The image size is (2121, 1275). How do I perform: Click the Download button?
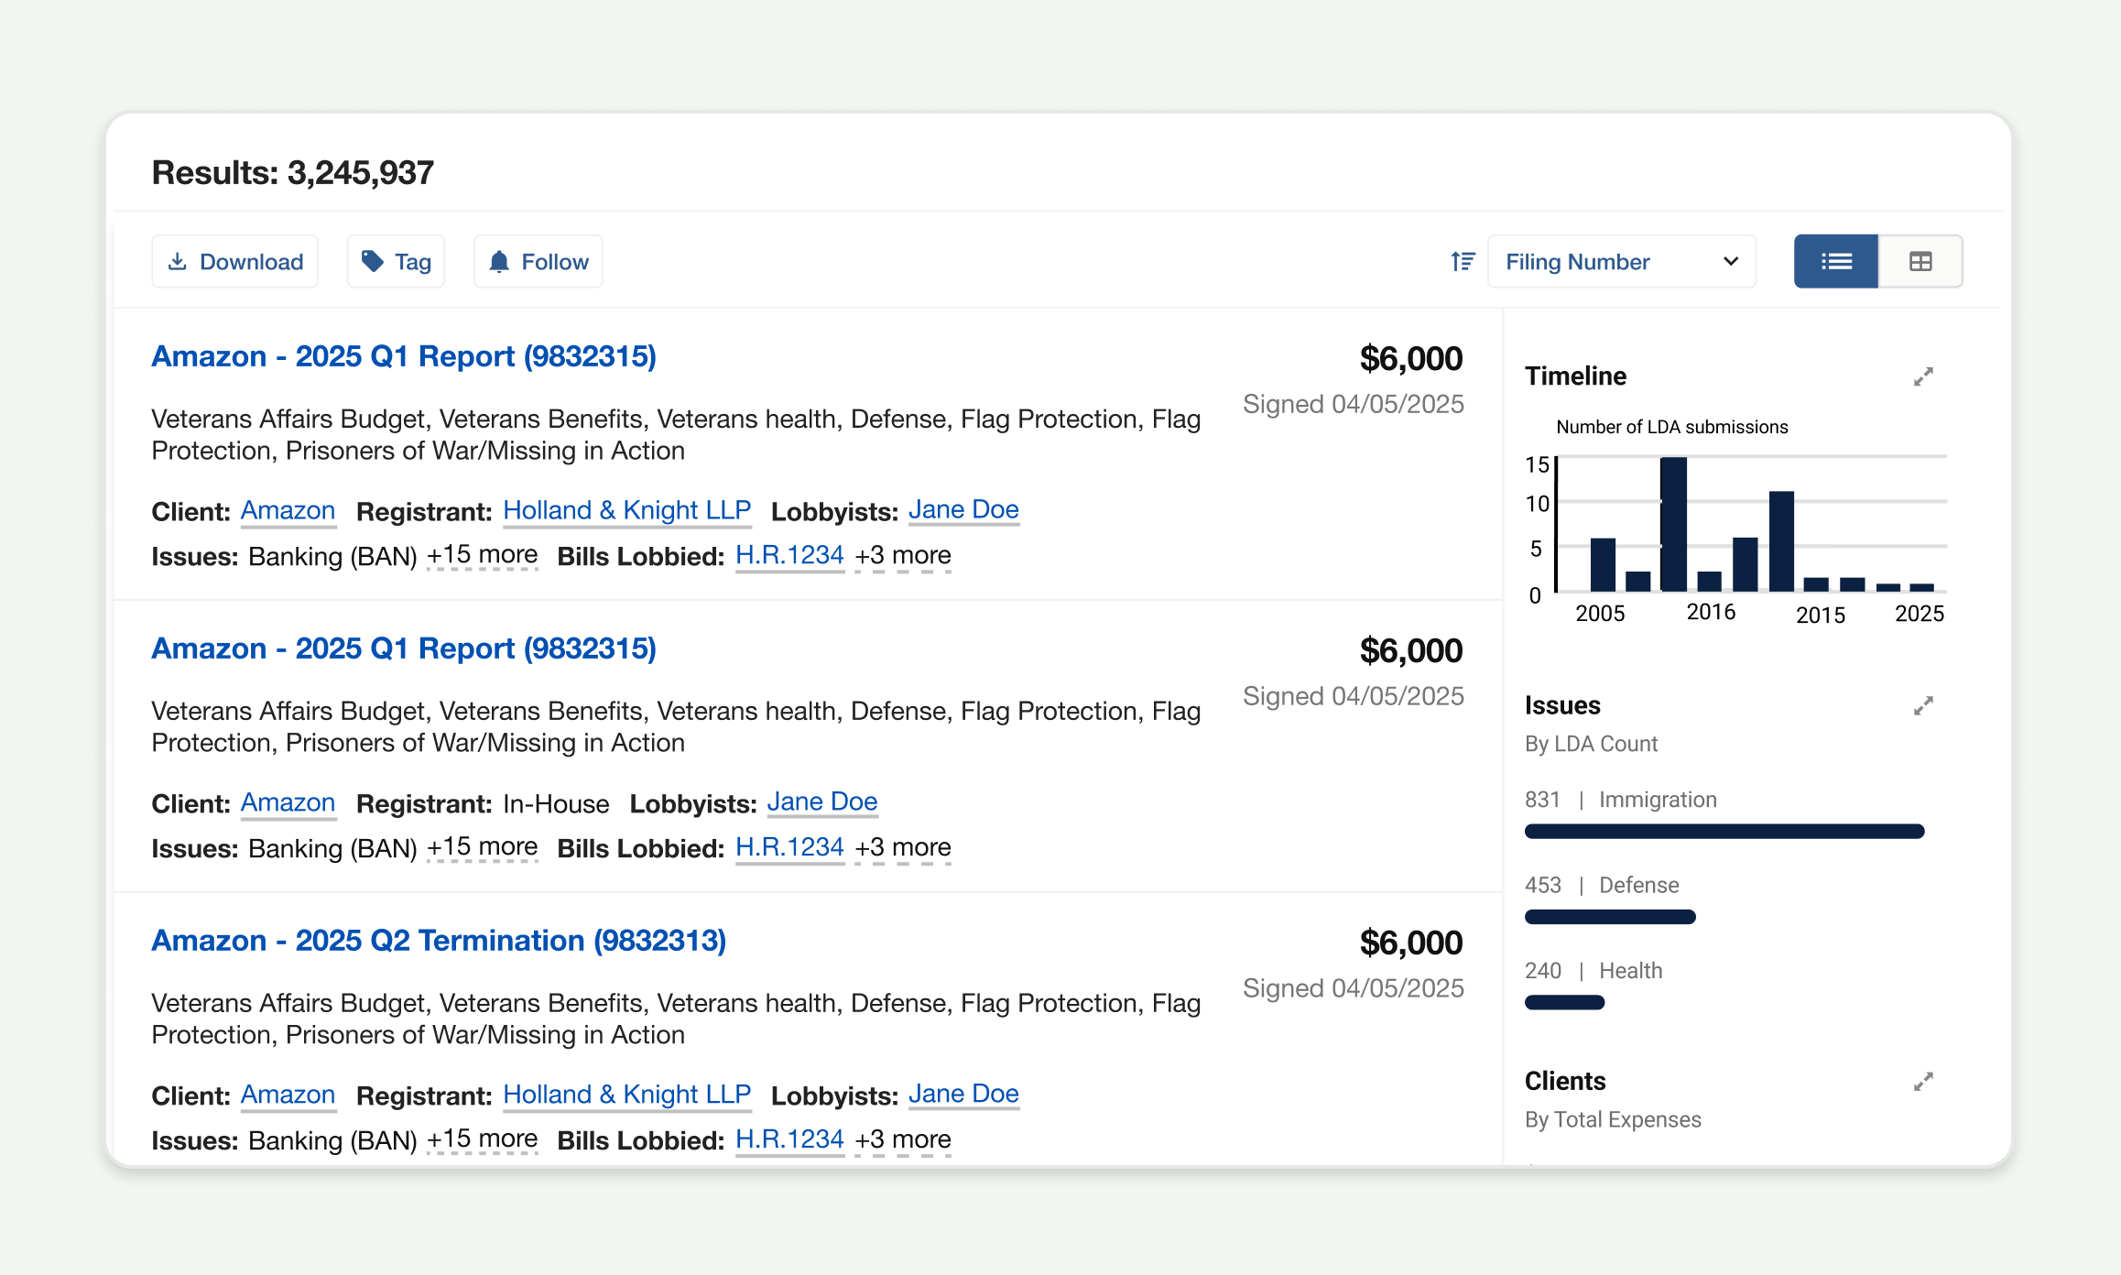pyautogui.click(x=235, y=262)
